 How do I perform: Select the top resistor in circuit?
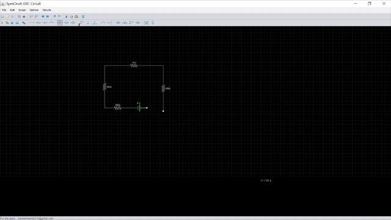tap(134, 65)
